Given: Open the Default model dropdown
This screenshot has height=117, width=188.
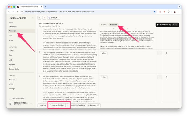Looking at the screenshot, I should click(x=54, y=18).
